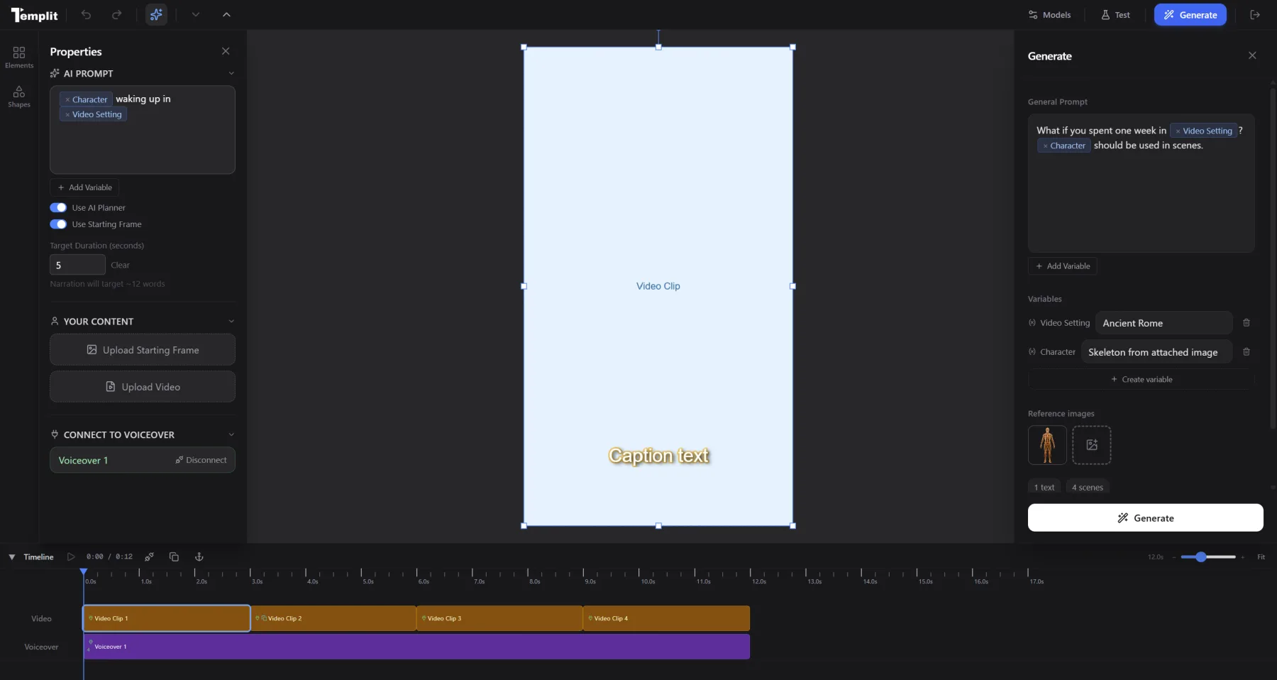Select the Voiceover 1 track clip
1277x680 pixels.
coord(416,647)
